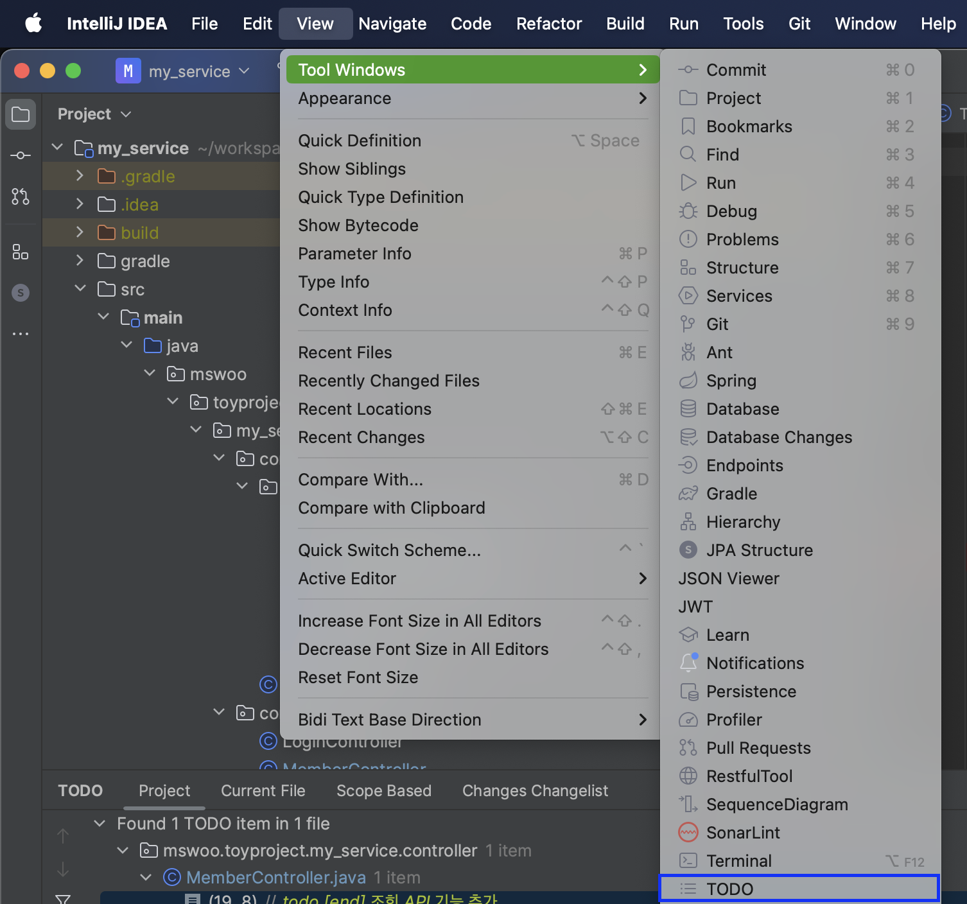Click the Bookmarks icon in submenu
967x904 pixels.
688,126
